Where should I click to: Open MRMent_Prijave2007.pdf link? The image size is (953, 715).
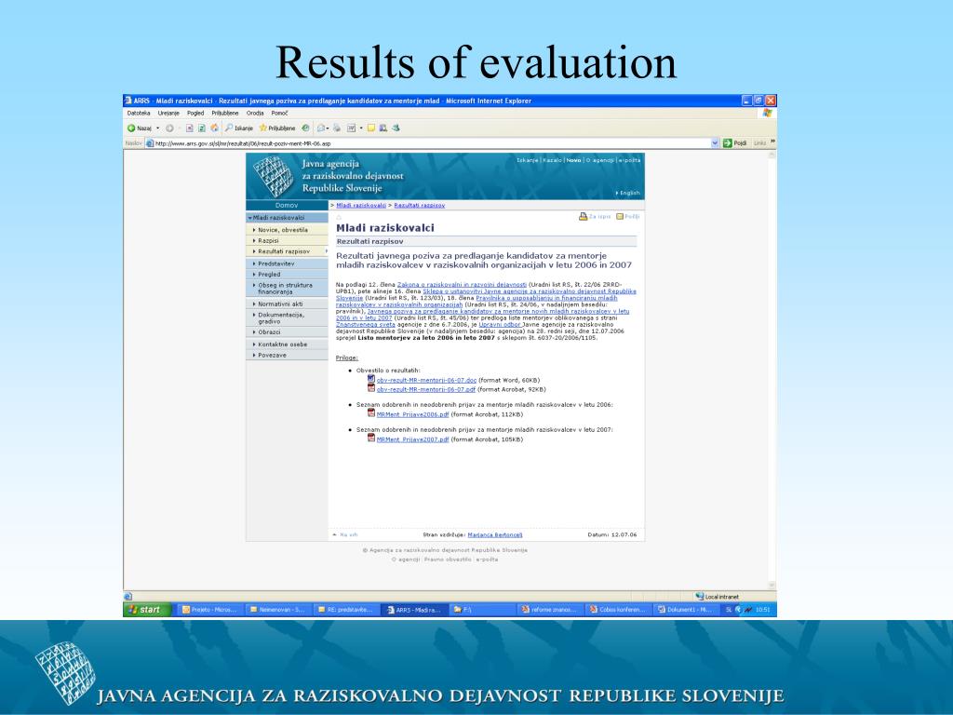click(412, 439)
